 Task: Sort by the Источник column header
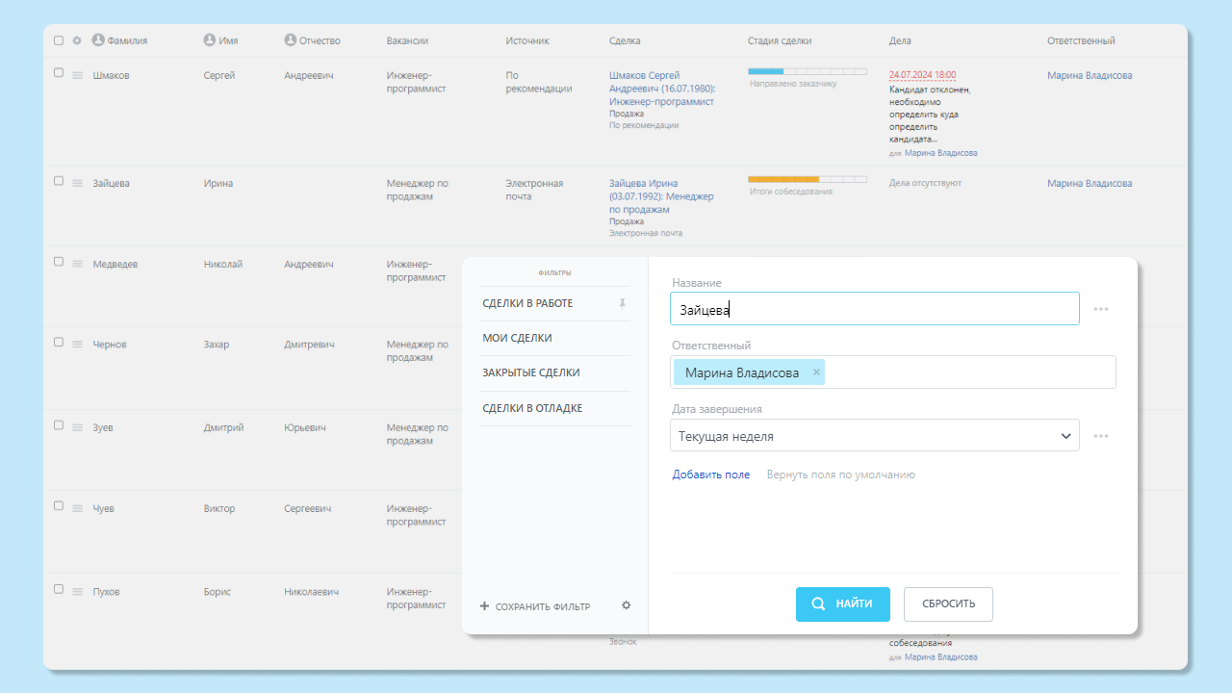point(527,40)
